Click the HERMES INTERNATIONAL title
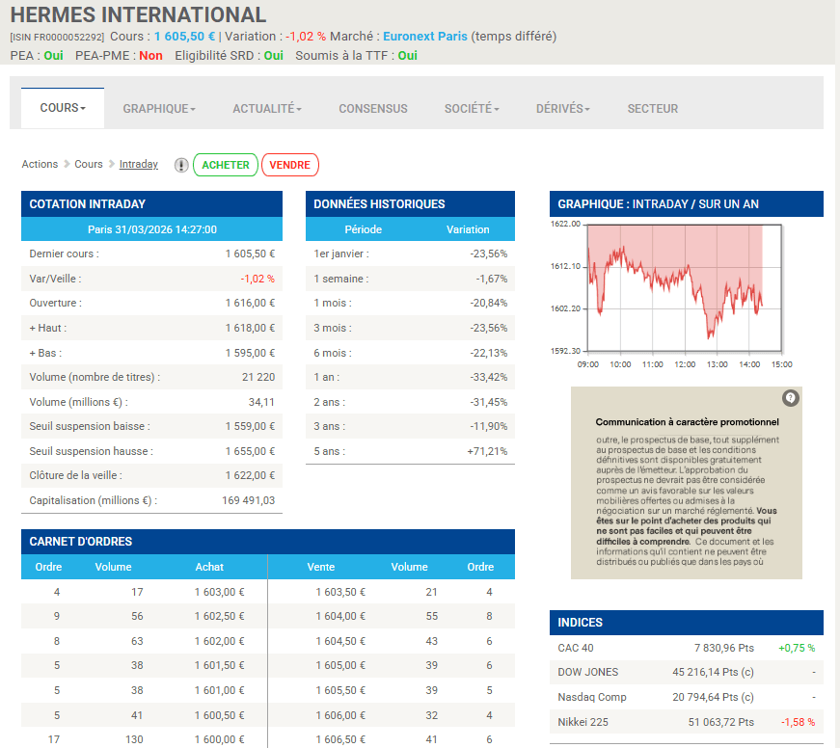 pyautogui.click(x=138, y=14)
